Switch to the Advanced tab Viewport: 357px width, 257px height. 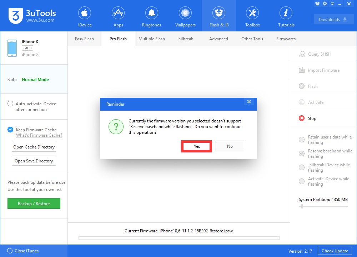(218, 39)
